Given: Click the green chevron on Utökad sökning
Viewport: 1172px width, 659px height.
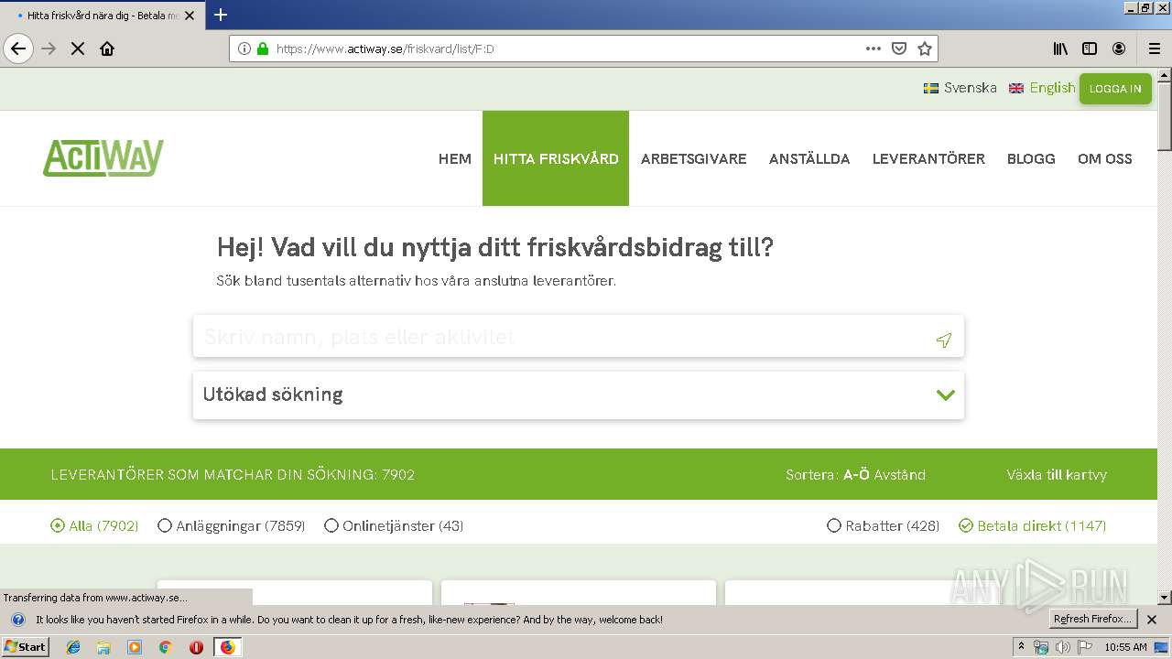Looking at the screenshot, I should pos(946,395).
